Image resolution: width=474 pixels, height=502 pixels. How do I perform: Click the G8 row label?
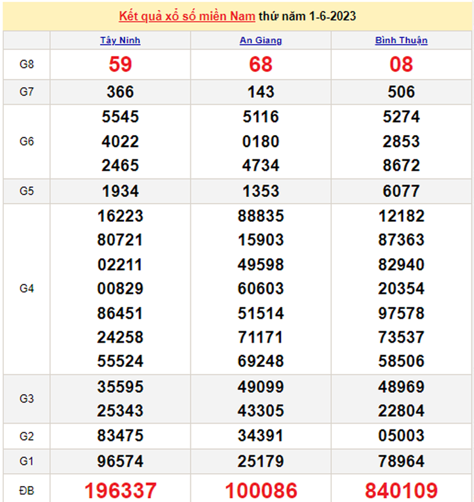pyautogui.click(x=26, y=64)
